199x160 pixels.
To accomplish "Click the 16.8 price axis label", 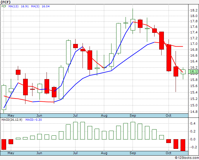I will [194, 50].
